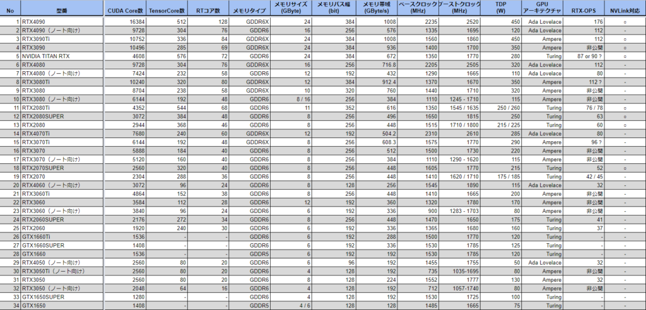Click base clock value 2310
The width and height of the screenshot is (646, 310).
tap(418, 134)
